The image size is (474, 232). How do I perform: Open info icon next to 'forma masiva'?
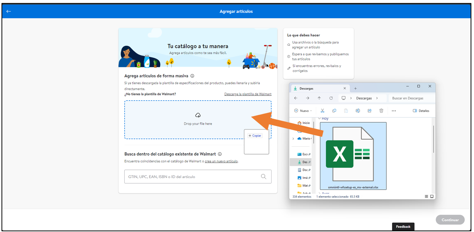pyautogui.click(x=192, y=76)
